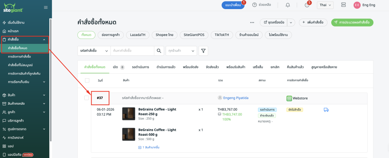Click the clock icon with badge
The height and width of the screenshot is (158, 389).
tap(307, 5)
